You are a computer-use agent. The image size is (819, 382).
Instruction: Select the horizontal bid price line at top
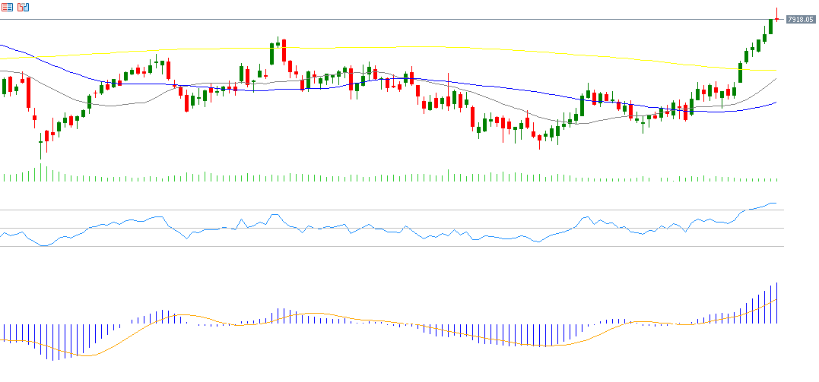[x=380, y=19]
